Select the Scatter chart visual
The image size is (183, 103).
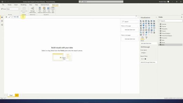[146, 25]
